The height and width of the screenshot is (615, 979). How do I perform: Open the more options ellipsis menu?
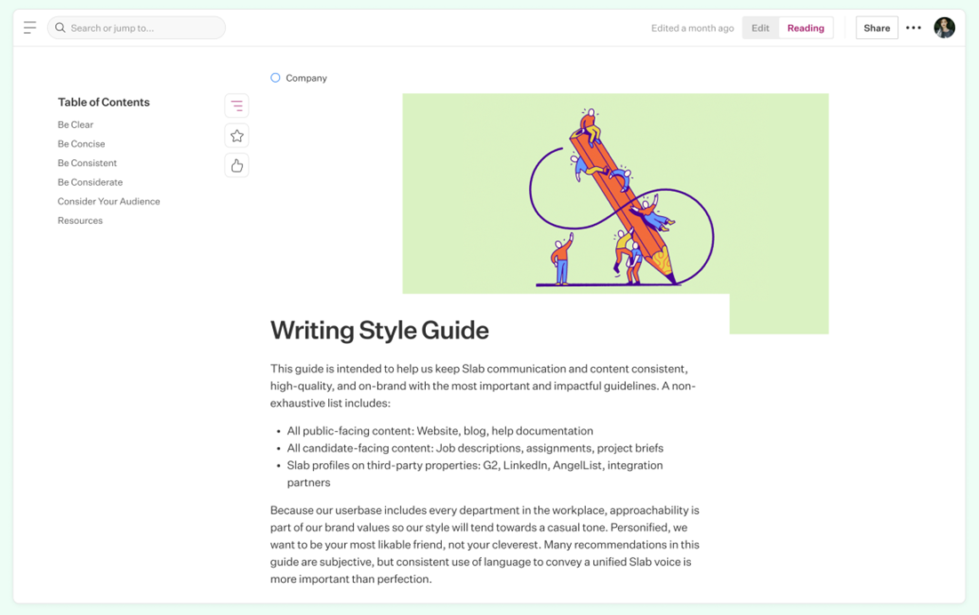(913, 28)
